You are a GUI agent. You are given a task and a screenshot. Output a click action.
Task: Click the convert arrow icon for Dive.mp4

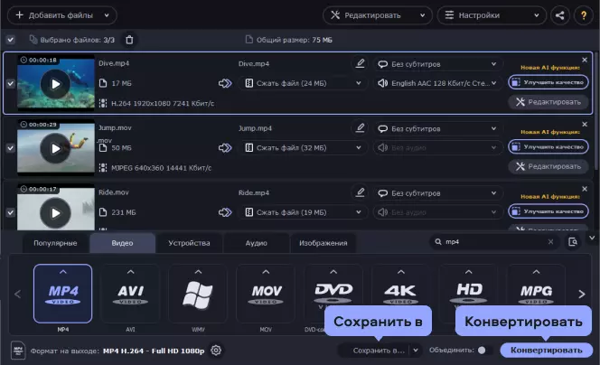(225, 83)
